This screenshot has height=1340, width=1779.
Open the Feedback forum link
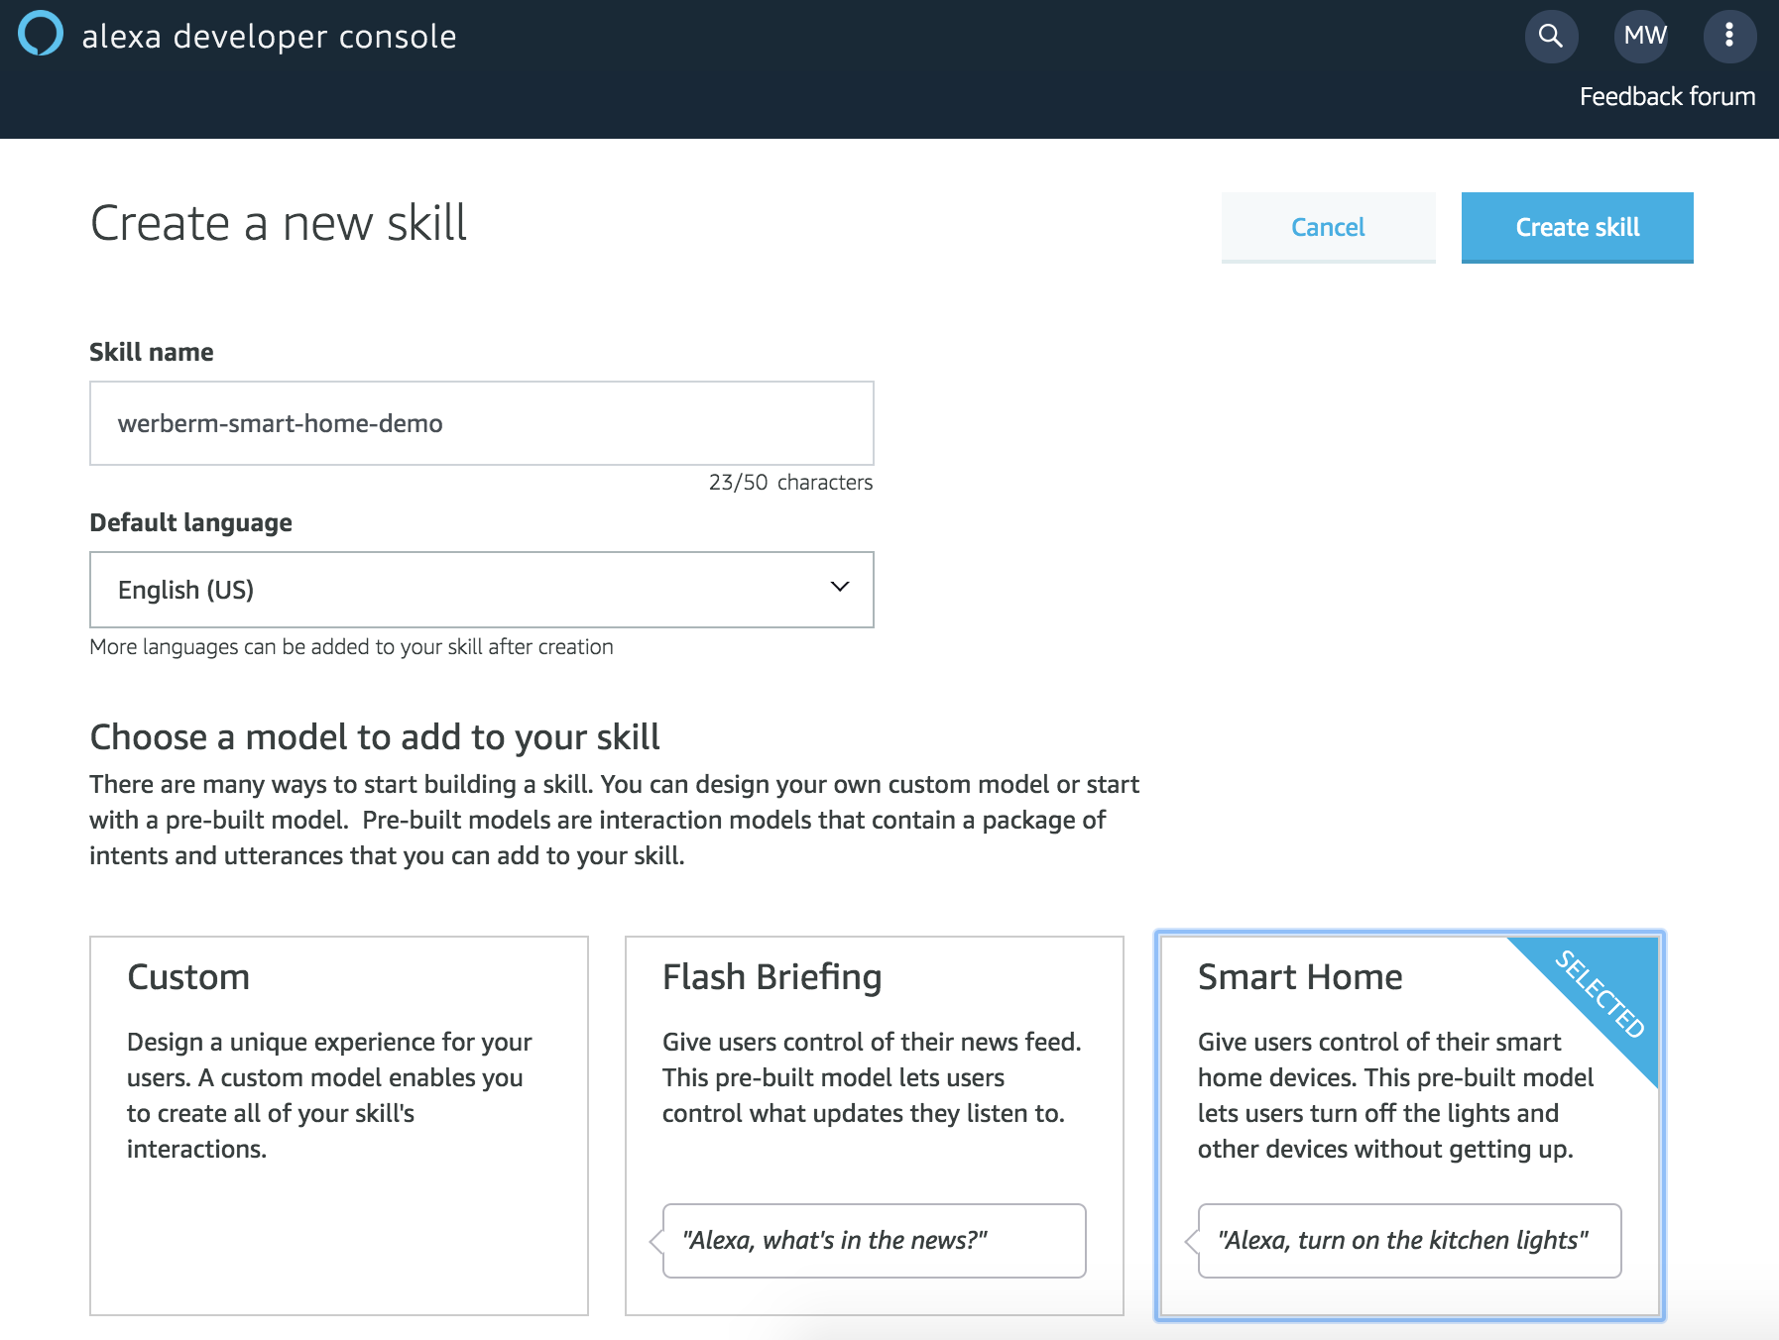pos(1667,97)
